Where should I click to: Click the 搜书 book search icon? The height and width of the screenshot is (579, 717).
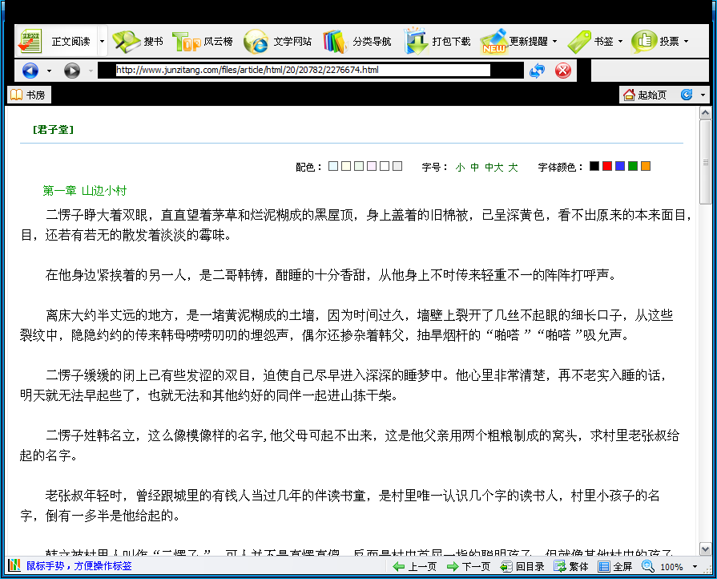(126, 41)
